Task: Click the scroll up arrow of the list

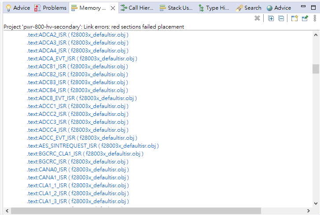Action: 316,35
